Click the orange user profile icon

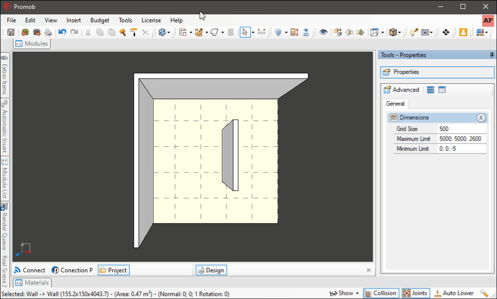coord(463,32)
